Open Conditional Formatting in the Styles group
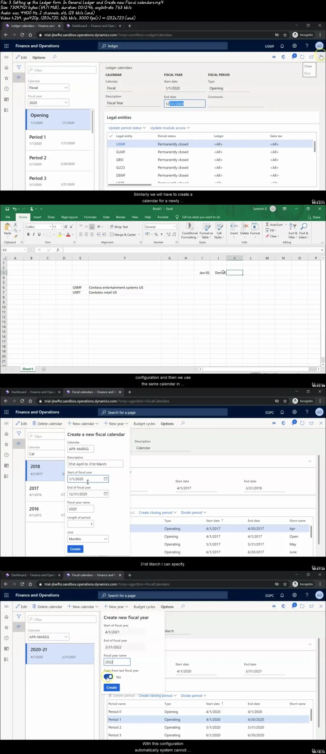Screen dimensions: 326x754 [x=190, y=231]
